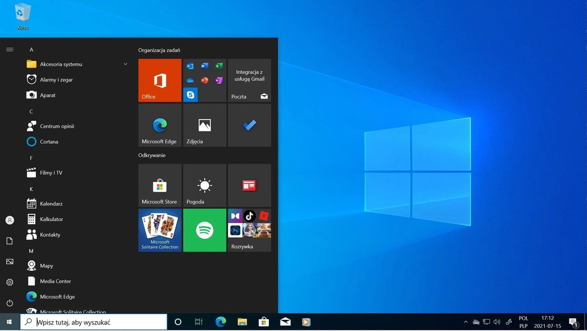Open Mapy from app list
The width and height of the screenshot is (587, 331).
pos(77,265)
